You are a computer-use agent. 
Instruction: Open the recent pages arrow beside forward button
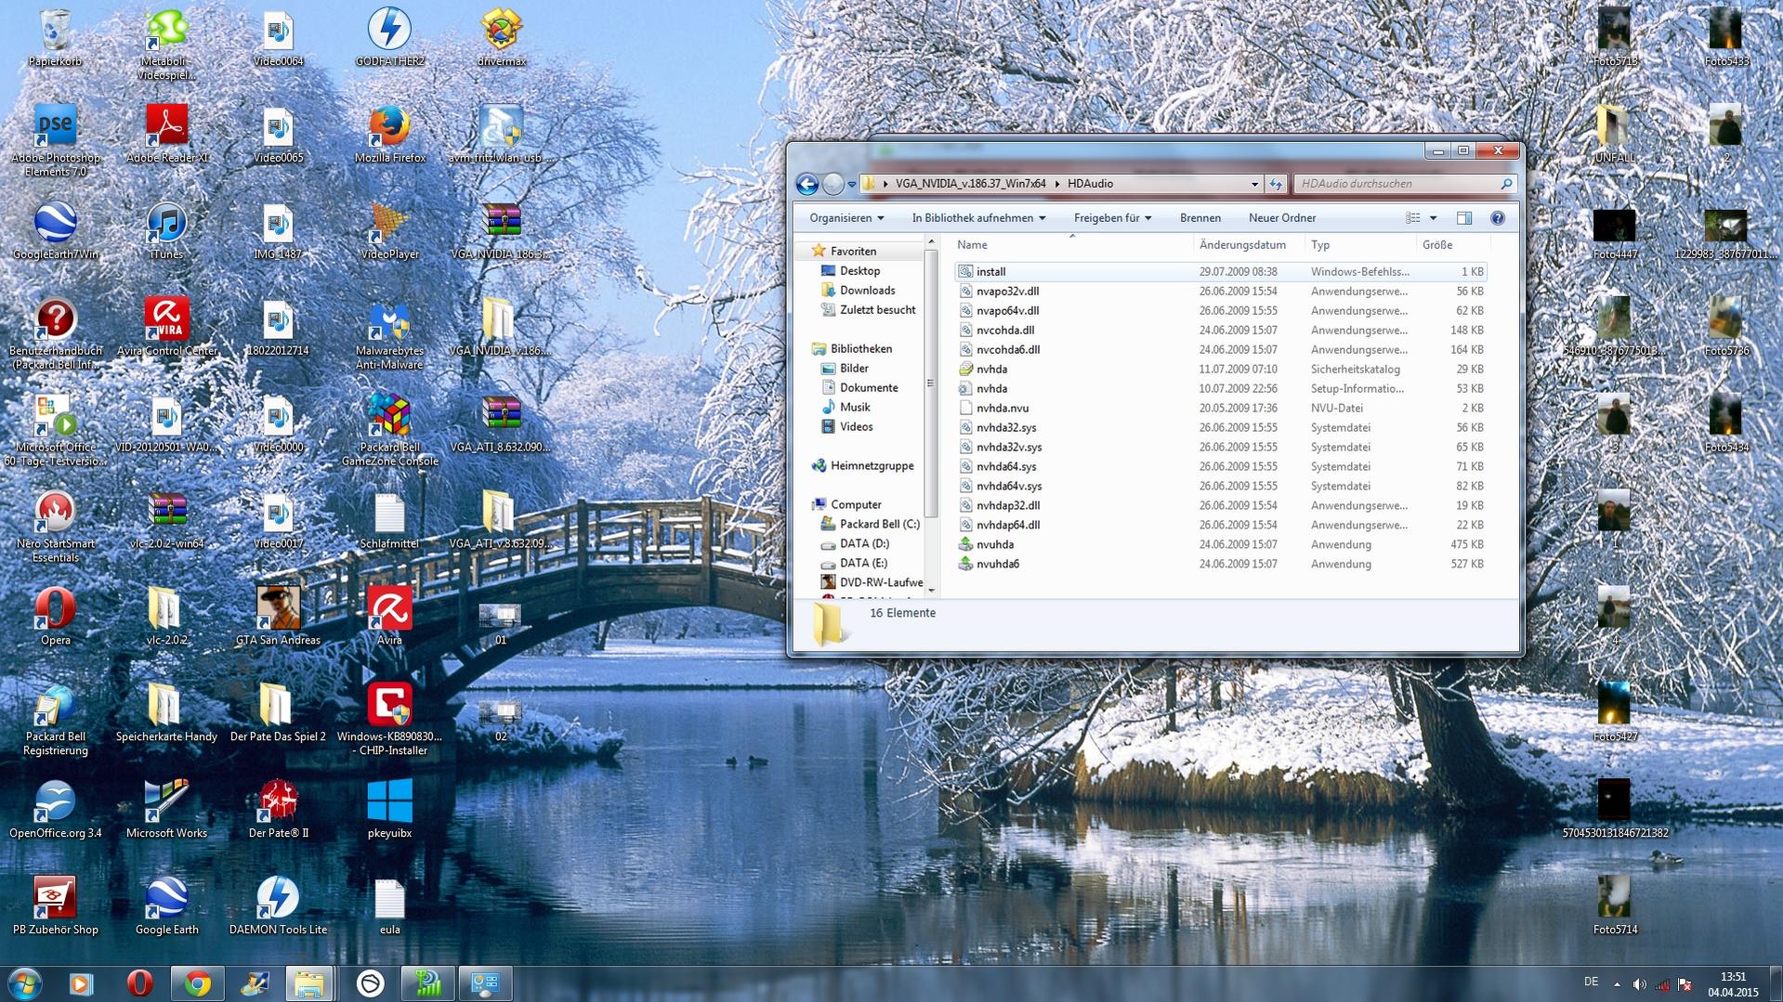click(x=851, y=184)
